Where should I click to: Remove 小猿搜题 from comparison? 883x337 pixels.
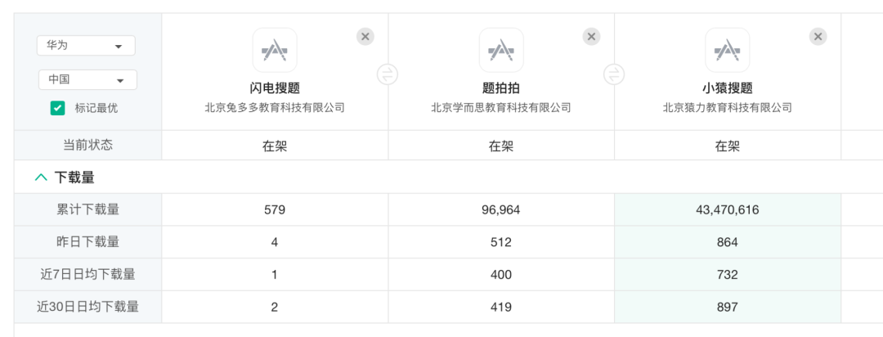click(818, 37)
